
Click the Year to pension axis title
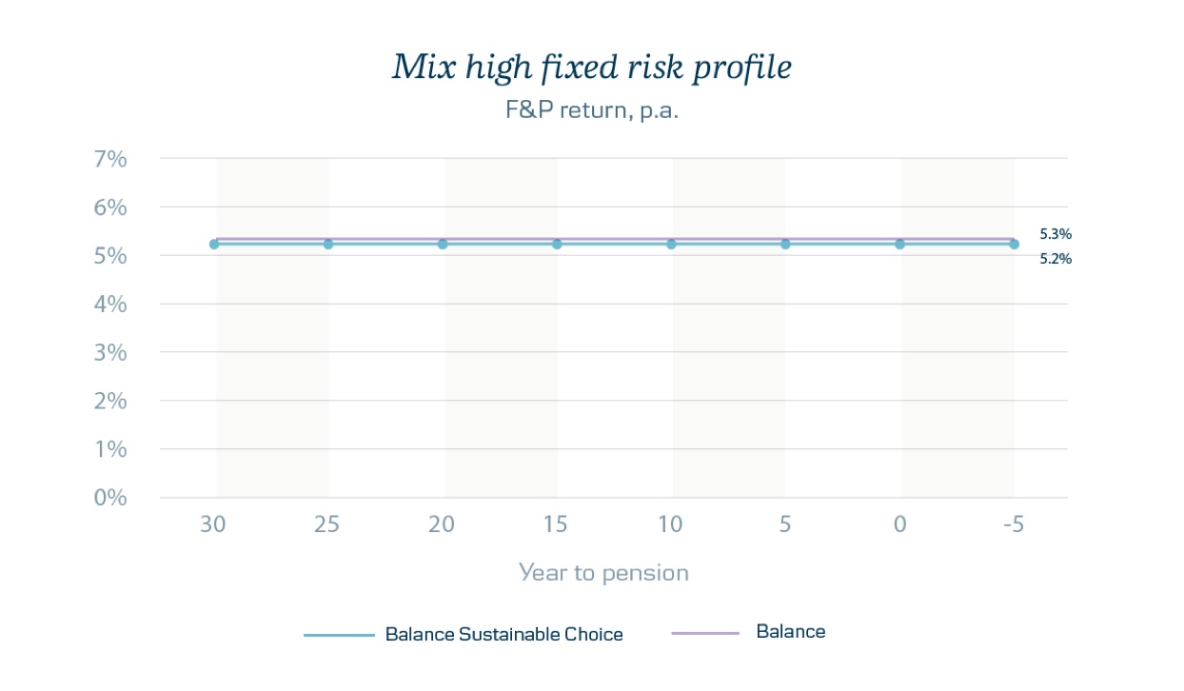click(x=603, y=573)
